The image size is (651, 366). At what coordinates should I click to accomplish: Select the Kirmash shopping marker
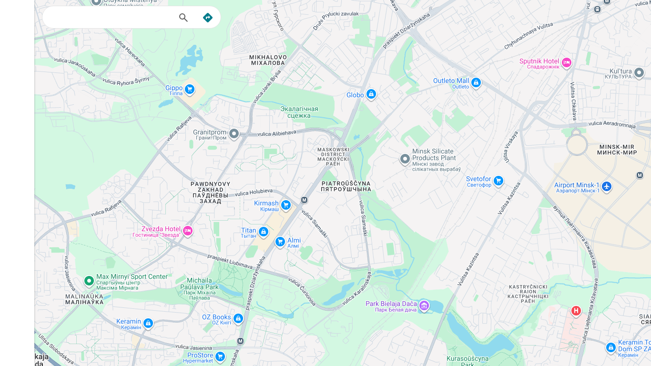(286, 205)
